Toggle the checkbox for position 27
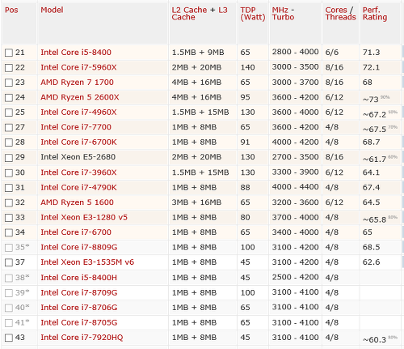This screenshot has width=404, height=349. [x=9, y=127]
